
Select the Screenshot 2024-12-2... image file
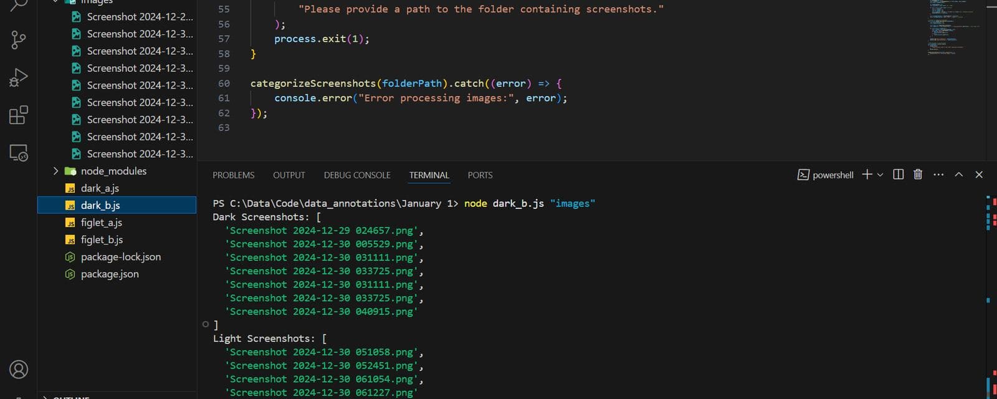tap(140, 17)
